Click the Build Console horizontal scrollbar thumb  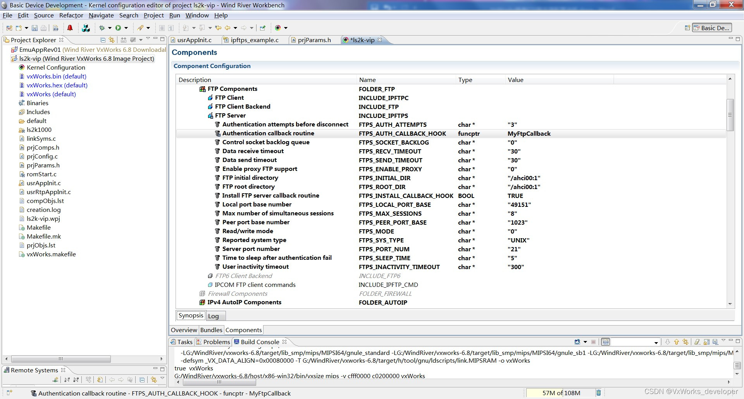click(219, 383)
